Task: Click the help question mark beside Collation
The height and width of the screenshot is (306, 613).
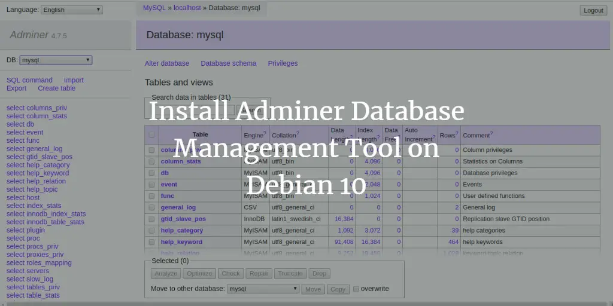Action: 298,133
